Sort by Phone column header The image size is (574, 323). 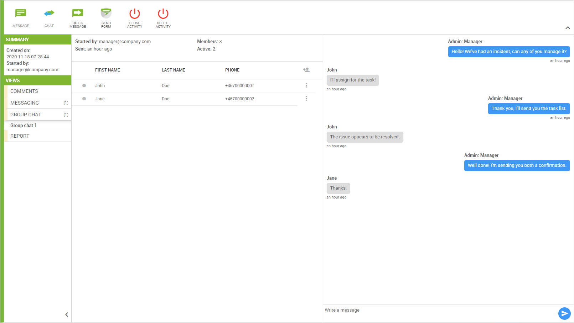(x=232, y=70)
